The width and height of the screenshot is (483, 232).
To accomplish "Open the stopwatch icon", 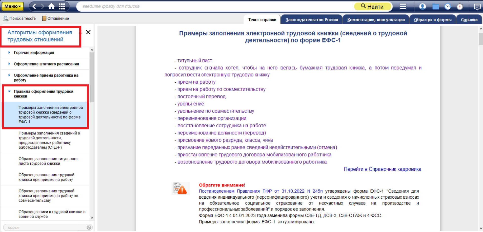I will [460, 6].
